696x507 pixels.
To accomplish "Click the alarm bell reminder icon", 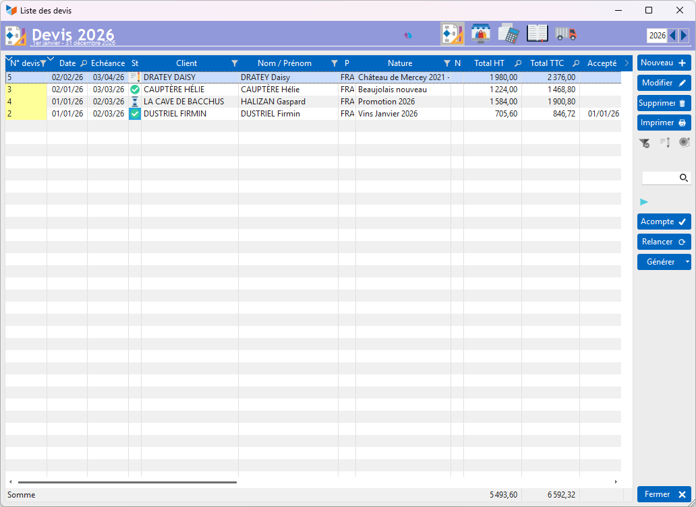I will click(x=684, y=142).
